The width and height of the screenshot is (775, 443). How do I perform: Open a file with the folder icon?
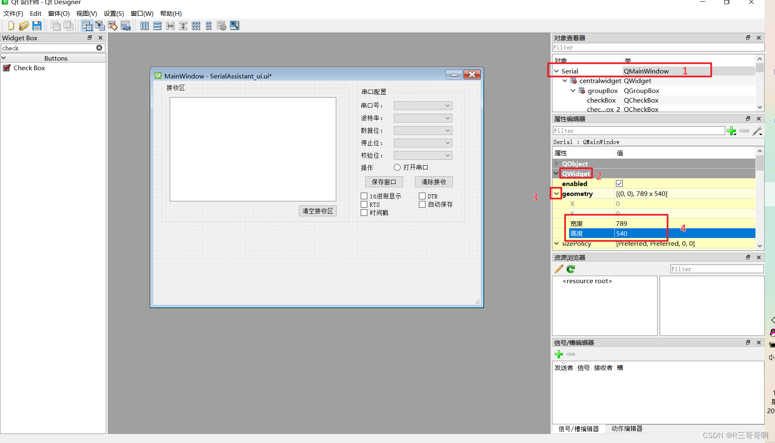pyautogui.click(x=24, y=26)
